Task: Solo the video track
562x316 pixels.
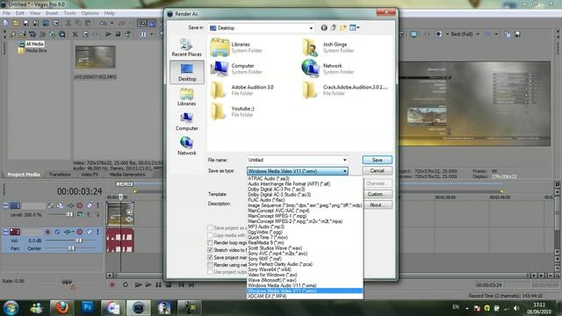Action: point(97,205)
